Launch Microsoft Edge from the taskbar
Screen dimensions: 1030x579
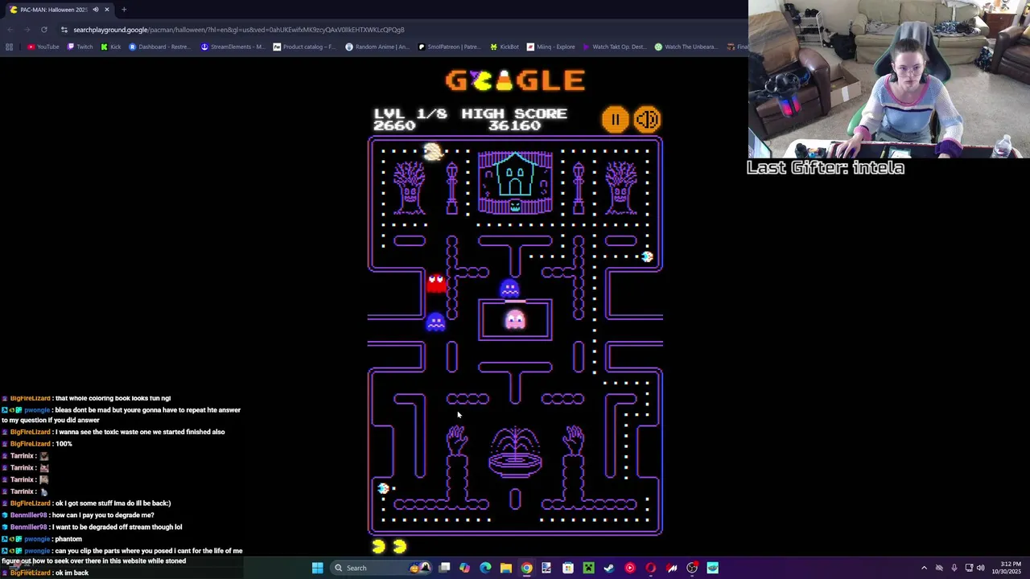pyautogui.click(x=485, y=568)
